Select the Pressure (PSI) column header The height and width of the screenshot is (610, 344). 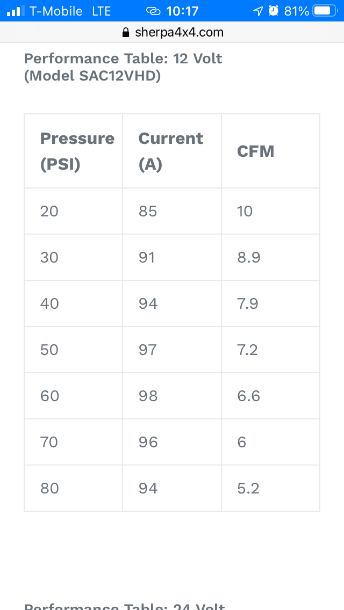coord(73,151)
